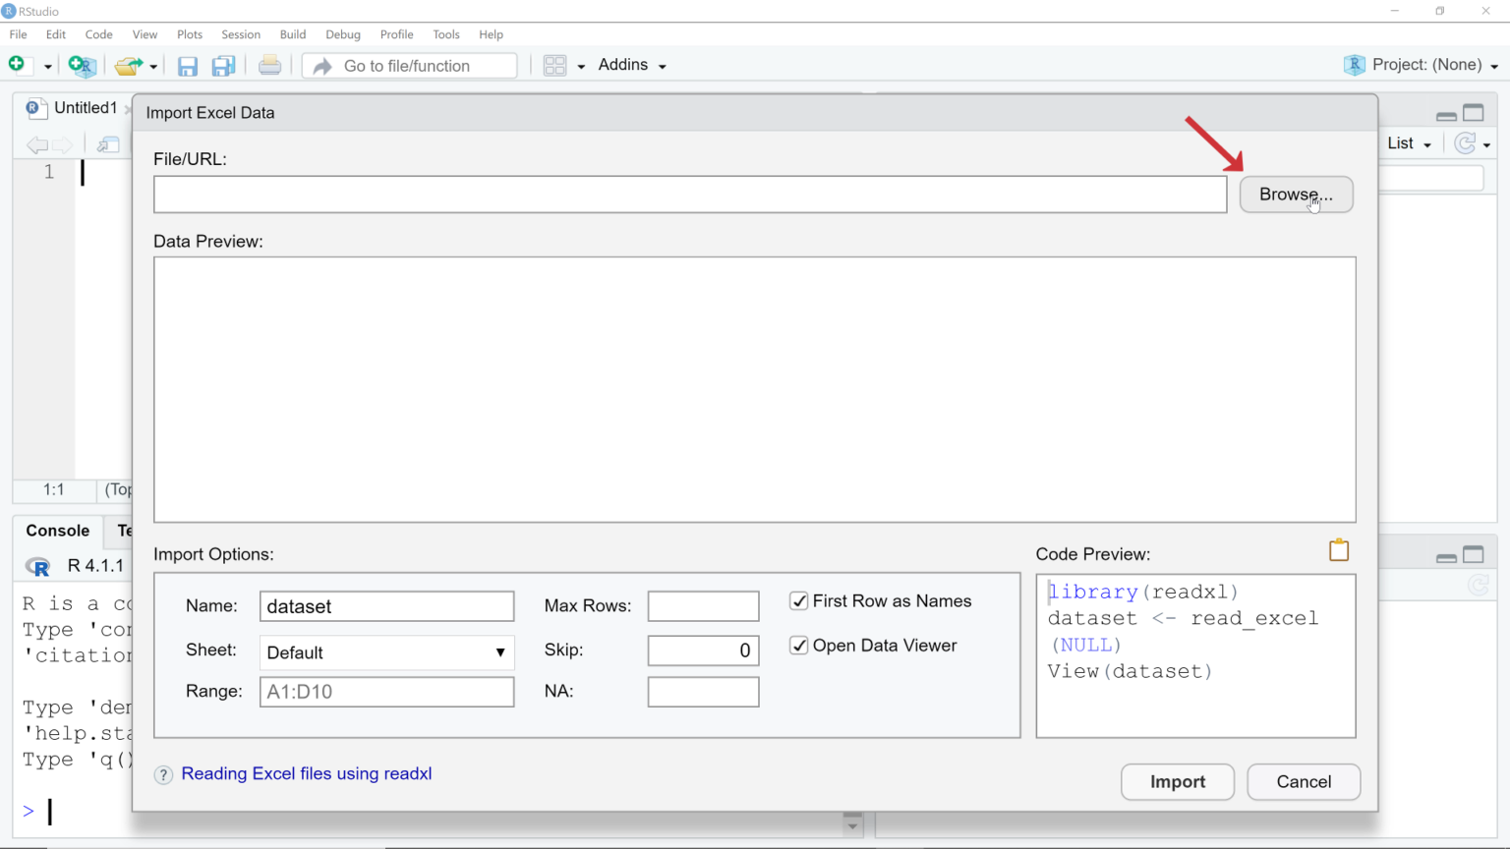This screenshot has width=1510, height=849.
Task: Click the editor back navigation arrow
Action: click(x=37, y=145)
